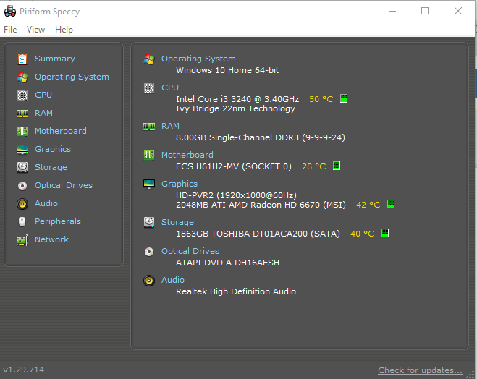Click the Optical Drives disc icon in sidebar
This screenshot has height=379, width=477.
(x=22, y=185)
